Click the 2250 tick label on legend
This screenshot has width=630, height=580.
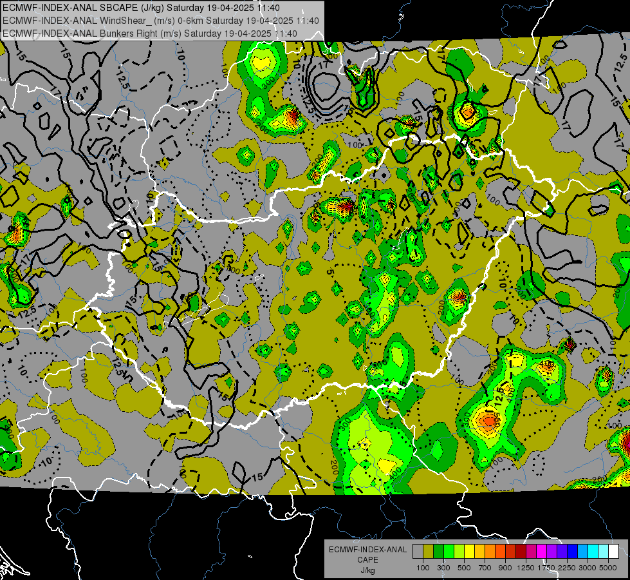pos(568,568)
